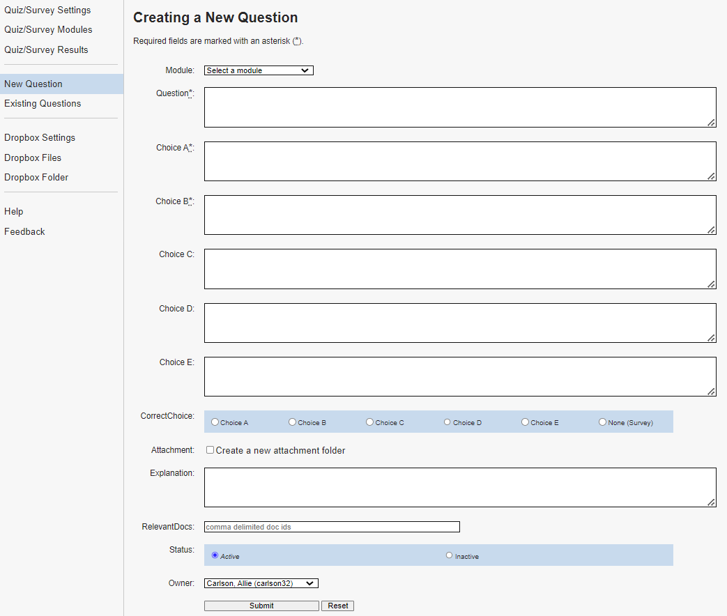This screenshot has height=616, width=727.
Task: Click the Attachment label
Action: click(172, 449)
